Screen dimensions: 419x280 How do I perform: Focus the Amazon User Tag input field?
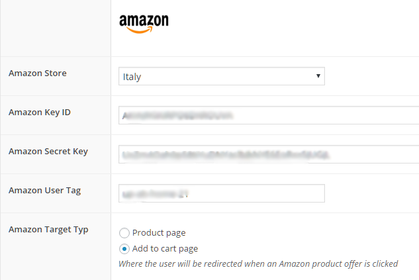[222, 193]
